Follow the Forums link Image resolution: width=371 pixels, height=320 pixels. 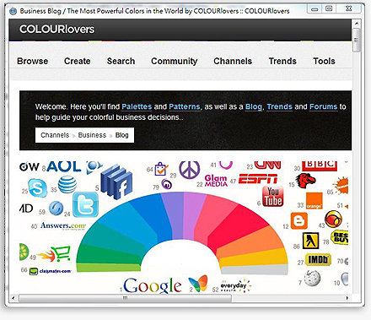click(323, 106)
